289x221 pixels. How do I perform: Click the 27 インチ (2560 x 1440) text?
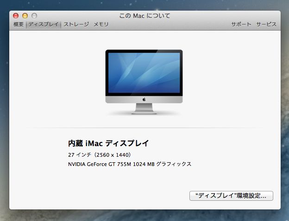tap(100, 155)
